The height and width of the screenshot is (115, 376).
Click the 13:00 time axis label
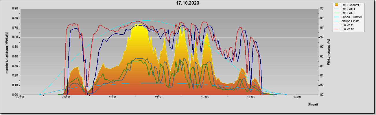tap(158, 97)
